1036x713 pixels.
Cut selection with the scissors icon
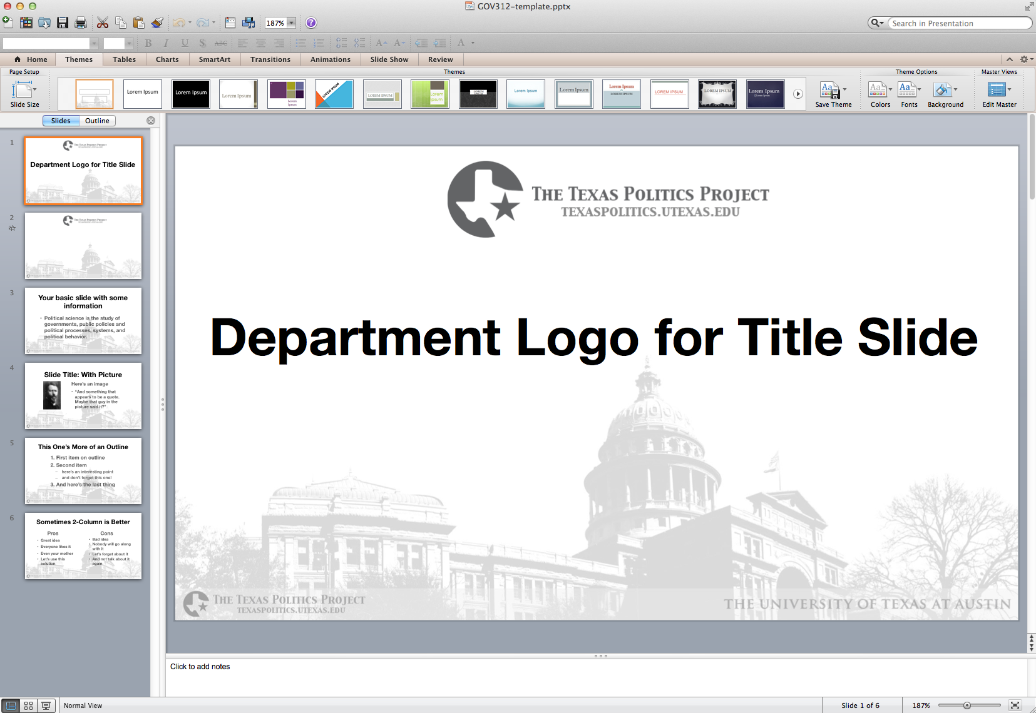coord(103,23)
